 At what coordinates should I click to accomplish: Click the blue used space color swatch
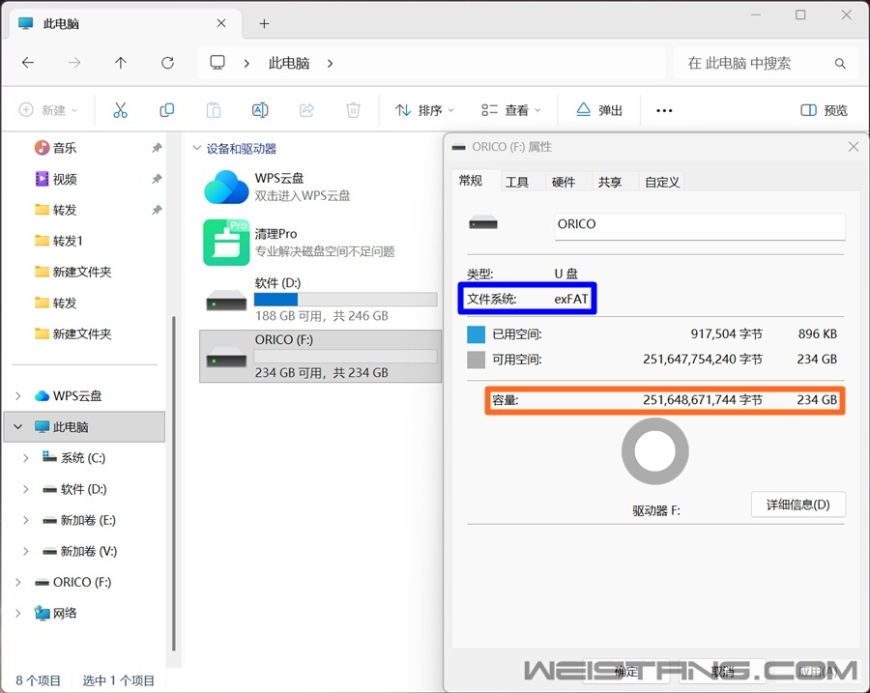476,334
